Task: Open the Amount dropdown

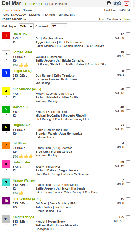Action: tap(59, 26)
